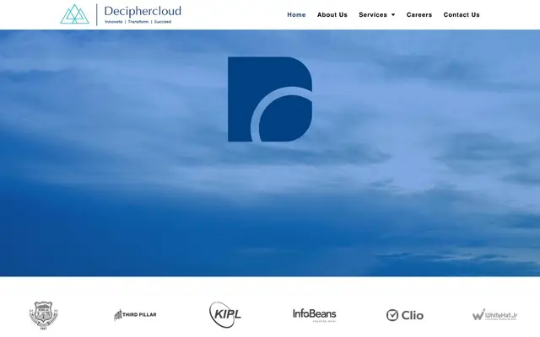Navigate to the Careers page

419,15
